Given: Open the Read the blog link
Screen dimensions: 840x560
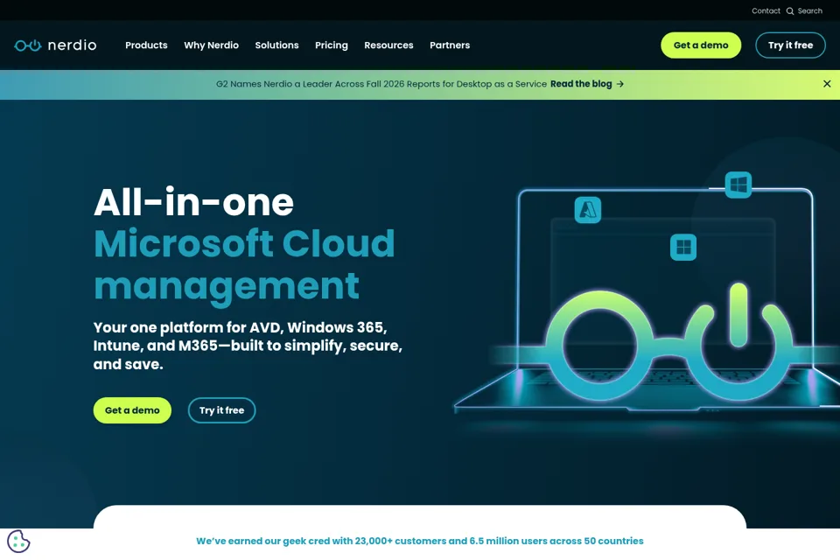Looking at the screenshot, I should (x=581, y=84).
